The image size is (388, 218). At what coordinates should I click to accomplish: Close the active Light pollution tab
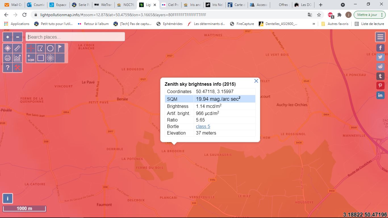(155, 5)
